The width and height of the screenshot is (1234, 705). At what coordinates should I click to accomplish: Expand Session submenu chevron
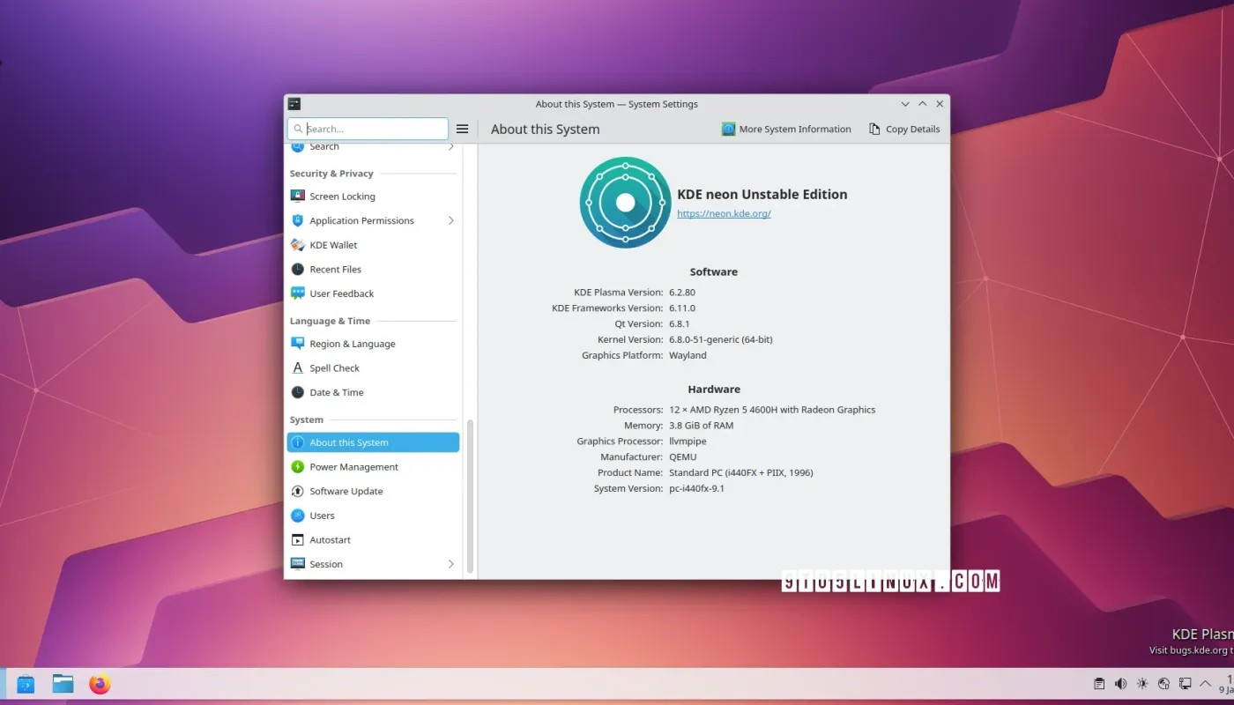450,564
